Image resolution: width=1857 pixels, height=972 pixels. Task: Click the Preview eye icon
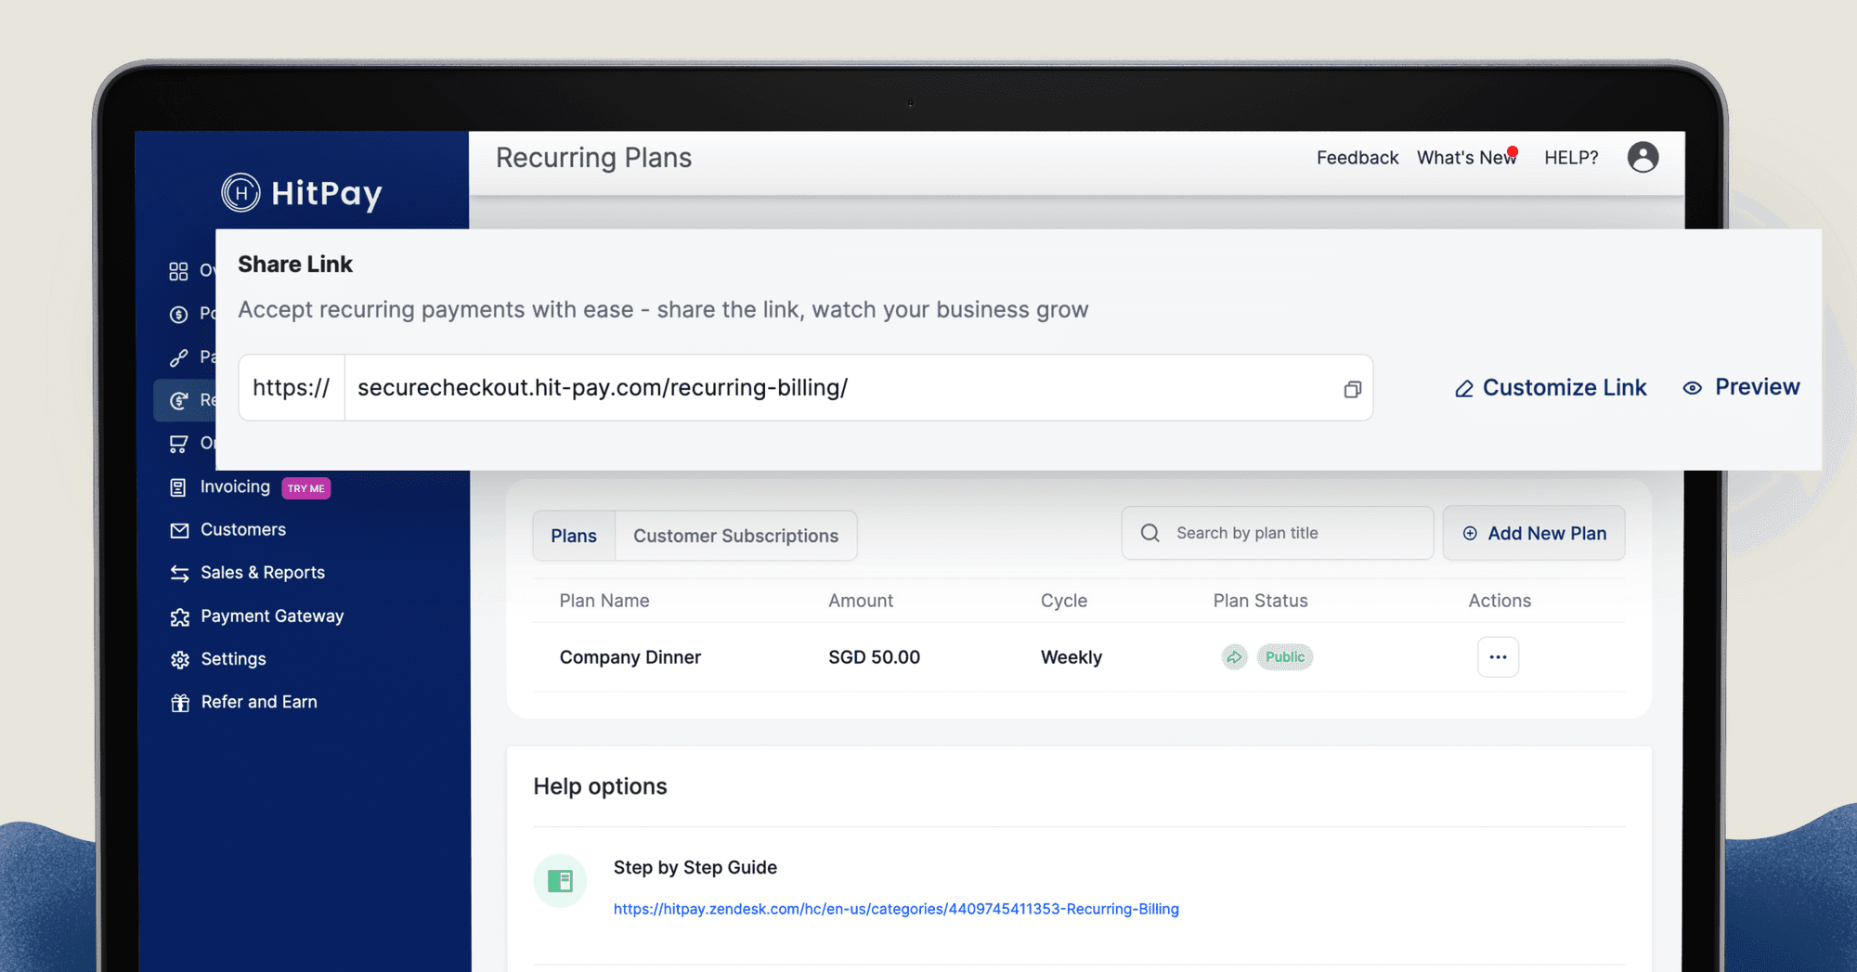[1692, 388]
